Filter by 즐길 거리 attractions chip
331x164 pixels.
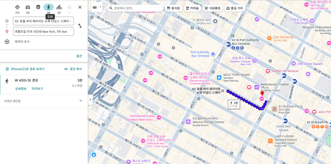[x=234, y=8]
